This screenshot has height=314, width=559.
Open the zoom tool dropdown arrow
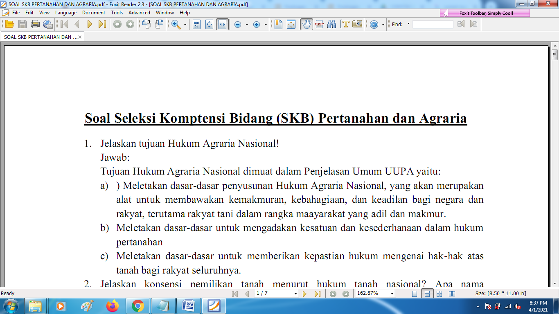[185, 25]
